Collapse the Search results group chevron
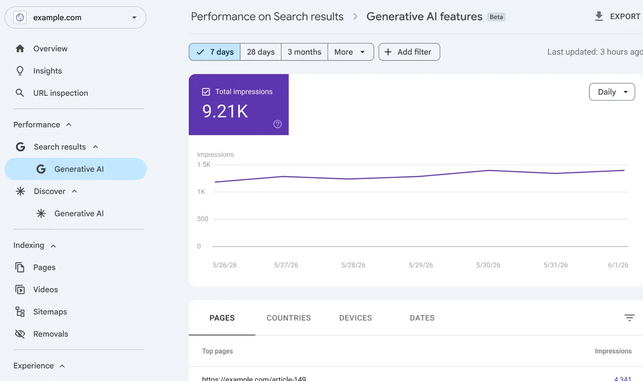The width and height of the screenshot is (643, 381). point(95,147)
